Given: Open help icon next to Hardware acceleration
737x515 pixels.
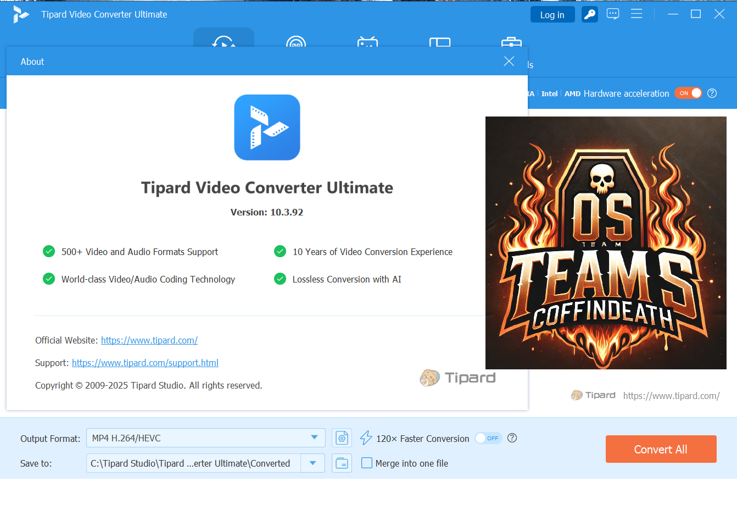Looking at the screenshot, I should point(712,93).
